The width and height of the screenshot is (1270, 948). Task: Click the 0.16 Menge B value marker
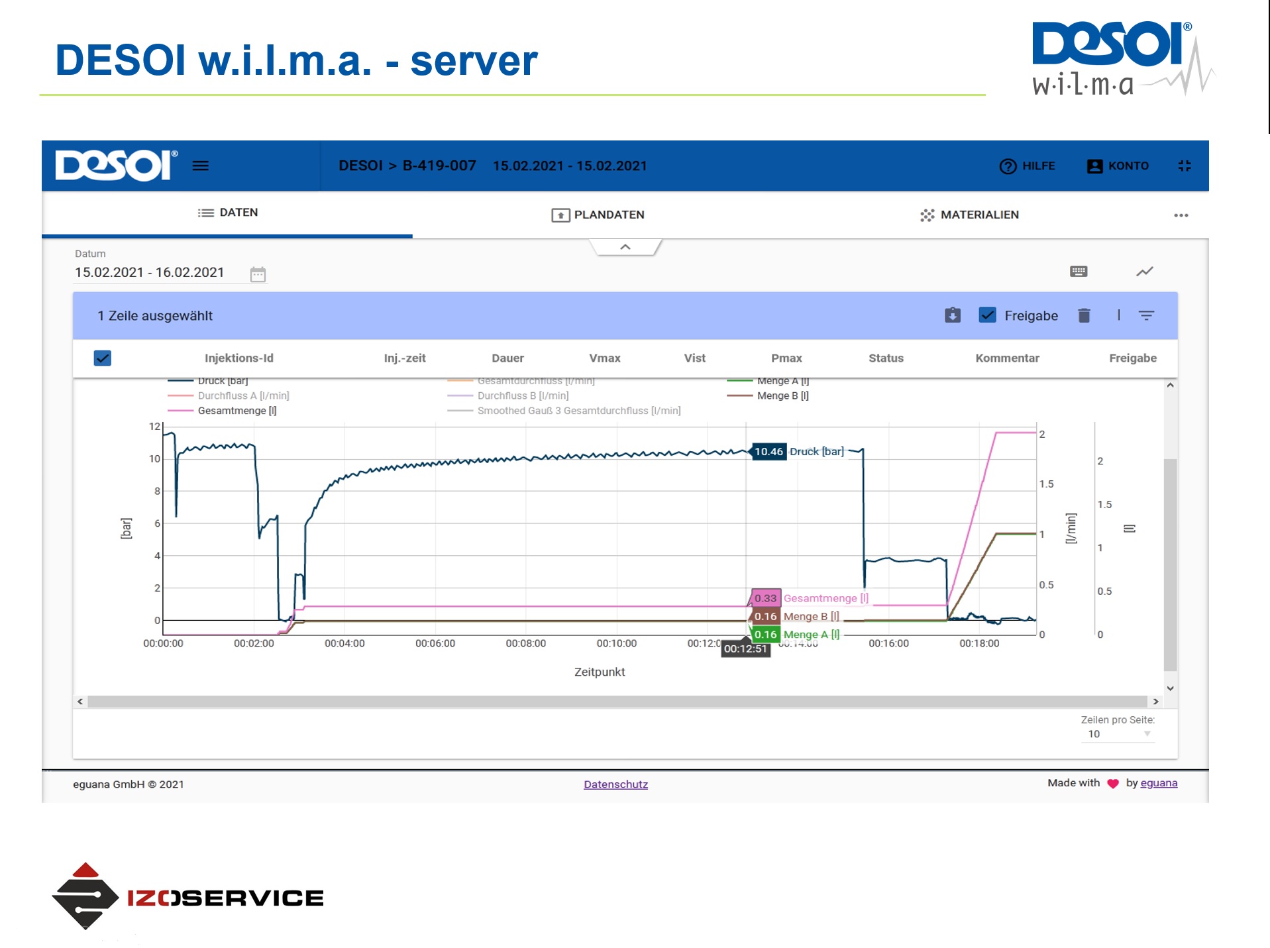click(765, 617)
